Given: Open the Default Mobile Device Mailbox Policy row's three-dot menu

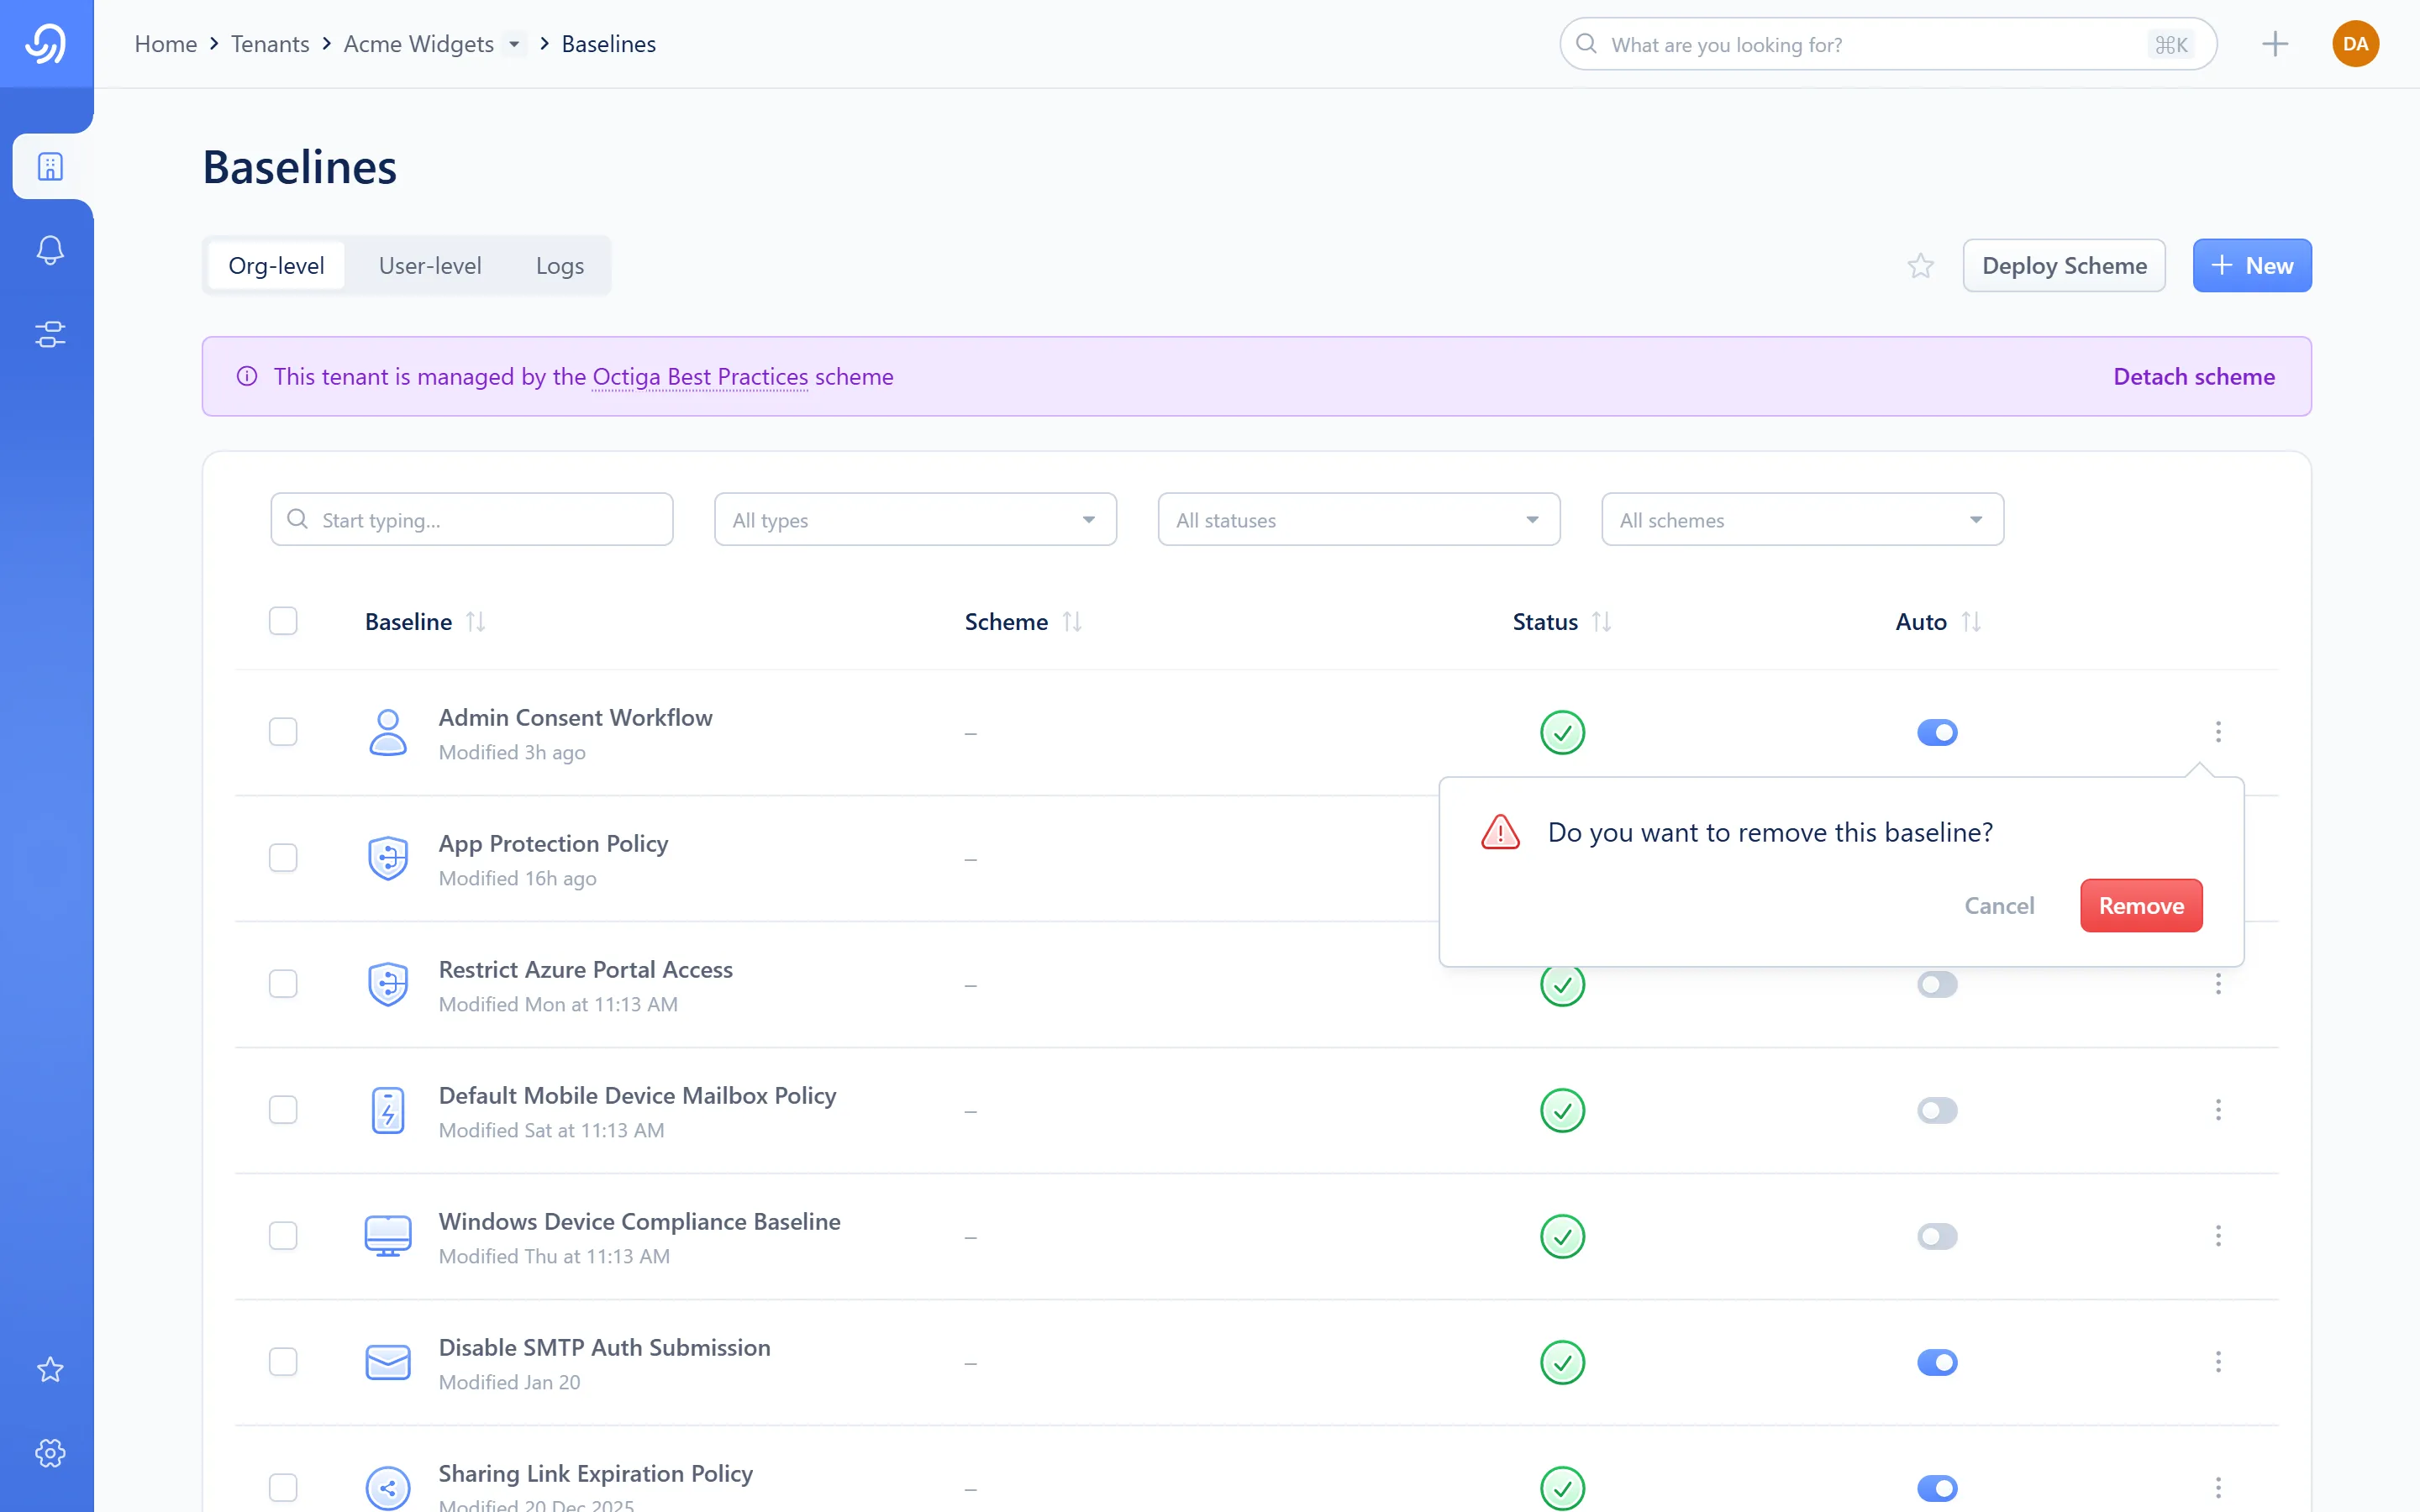Looking at the screenshot, I should point(2218,1110).
